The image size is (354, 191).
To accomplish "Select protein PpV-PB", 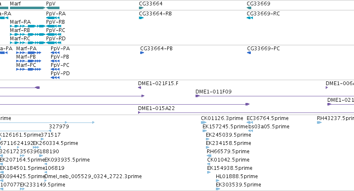I will (55, 61).
